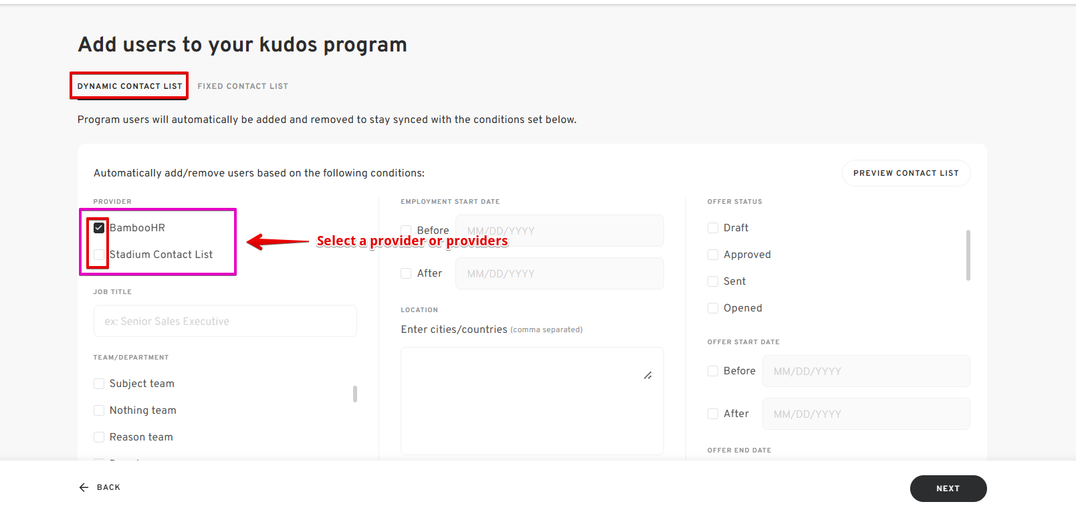This screenshot has width=1076, height=508.
Task: Enable employment start date After checkbox
Action: click(x=406, y=273)
